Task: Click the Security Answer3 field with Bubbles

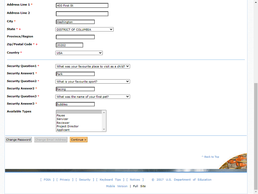Action: click(75, 104)
